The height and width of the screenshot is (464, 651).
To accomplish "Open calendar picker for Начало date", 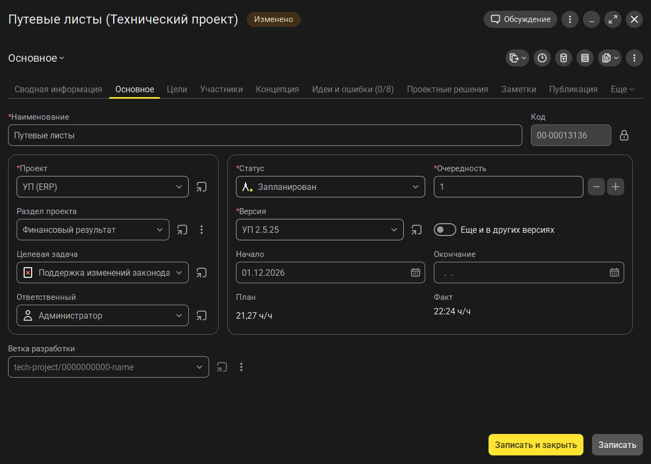I will point(415,272).
